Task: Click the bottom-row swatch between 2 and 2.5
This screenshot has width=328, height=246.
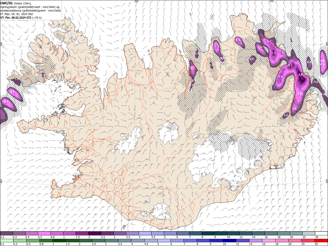Action: (85, 241)
